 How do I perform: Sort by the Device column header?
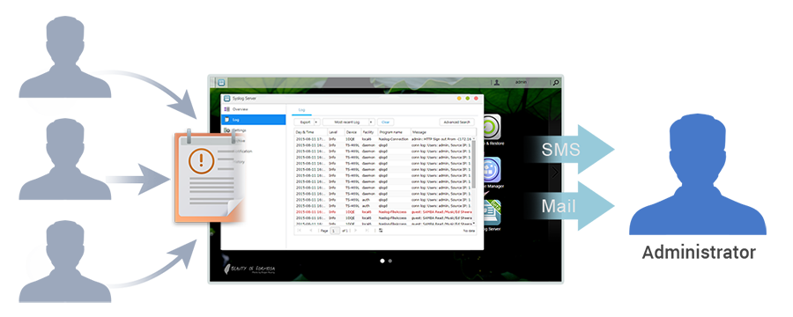pyautogui.click(x=352, y=132)
